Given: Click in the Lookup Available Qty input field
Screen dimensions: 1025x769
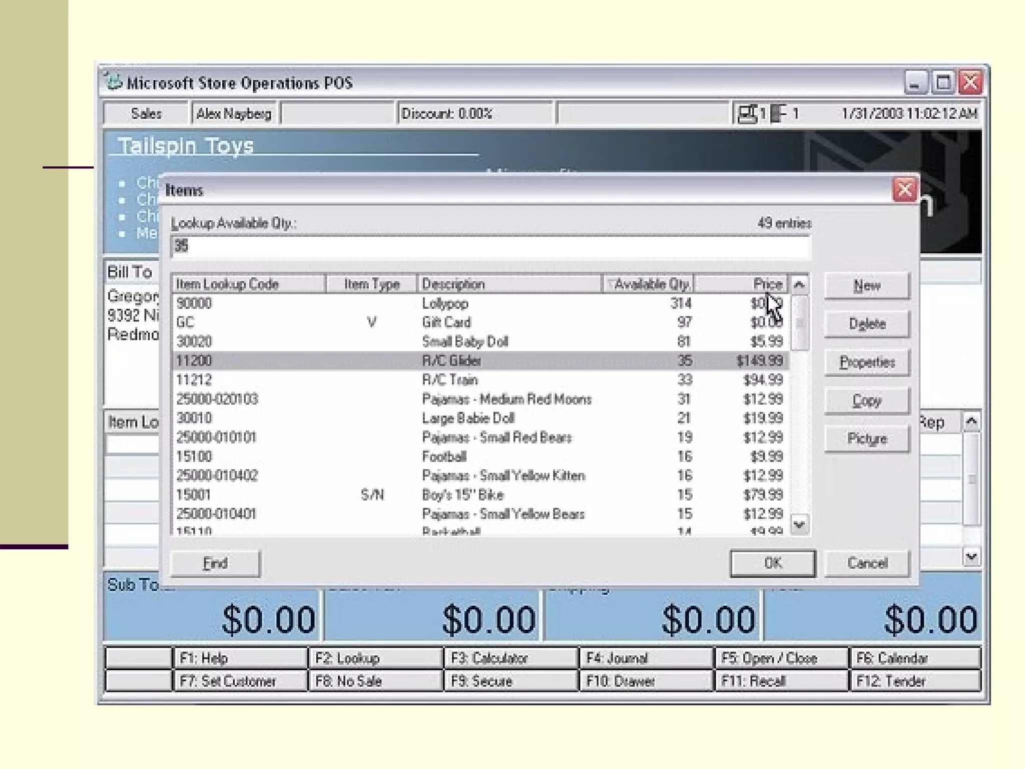Looking at the screenshot, I should pyautogui.click(x=489, y=246).
